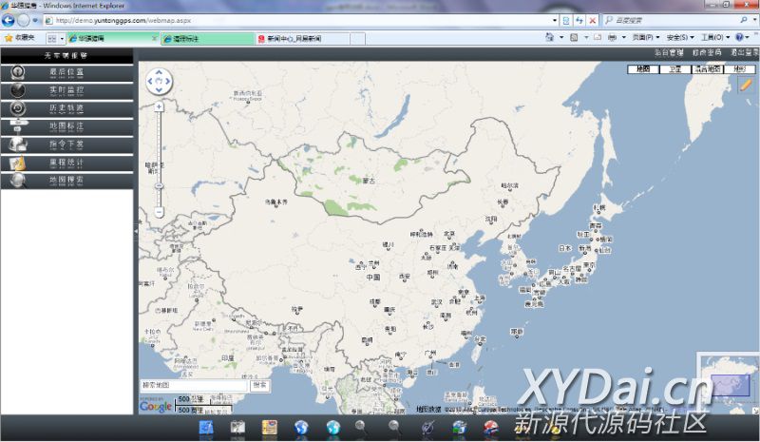Viewport: 760px width, 442px height.
Task: Switch map view to 混合地图 hybrid
Action: 707,69
